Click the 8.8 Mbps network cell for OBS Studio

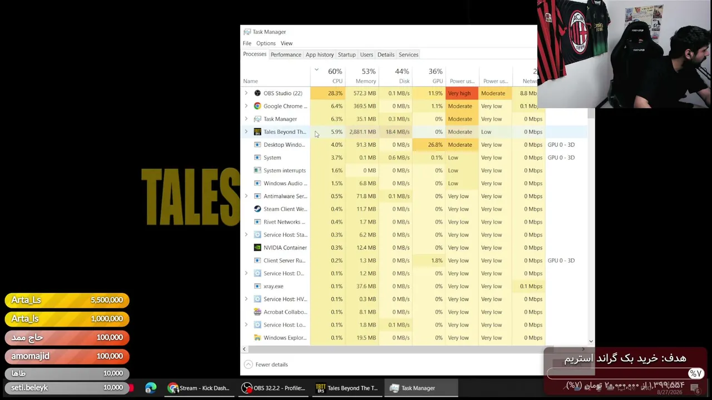click(527, 93)
